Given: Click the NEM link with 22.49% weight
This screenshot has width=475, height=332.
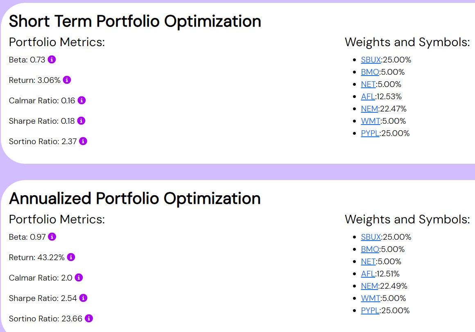Looking at the screenshot, I should tap(369, 286).
